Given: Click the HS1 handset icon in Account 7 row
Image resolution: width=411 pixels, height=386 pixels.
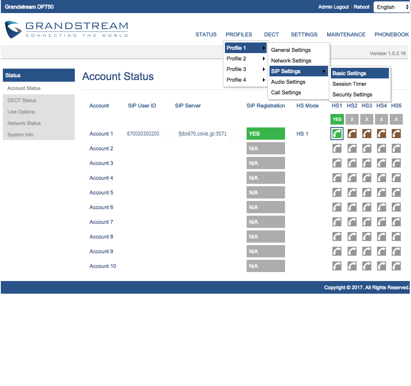Looking at the screenshot, I should coord(337,222).
